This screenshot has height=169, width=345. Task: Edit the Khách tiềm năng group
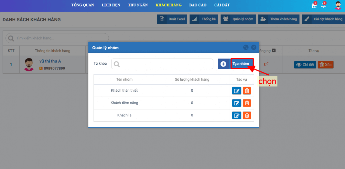coord(236,103)
